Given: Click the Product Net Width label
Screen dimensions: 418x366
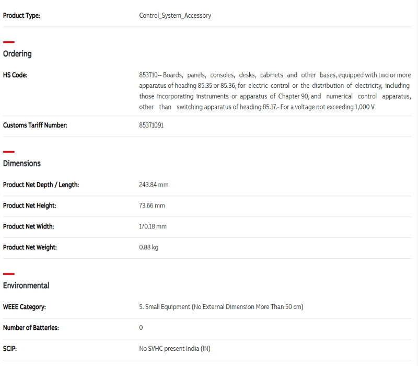Looking at the screenshot, I should pos(28,227).
